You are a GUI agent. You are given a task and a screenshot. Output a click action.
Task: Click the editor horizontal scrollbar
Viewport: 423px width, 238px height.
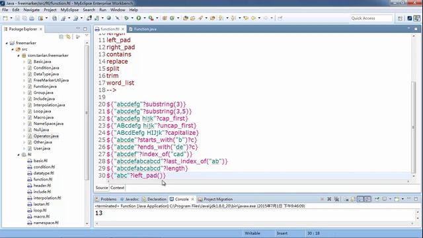[258, 181]
